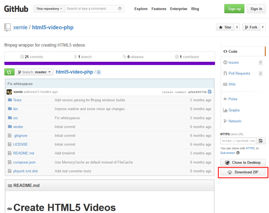The image size is (269, 213).
Task: Open the Add timelimit commit message
Action: pos(65,153)
